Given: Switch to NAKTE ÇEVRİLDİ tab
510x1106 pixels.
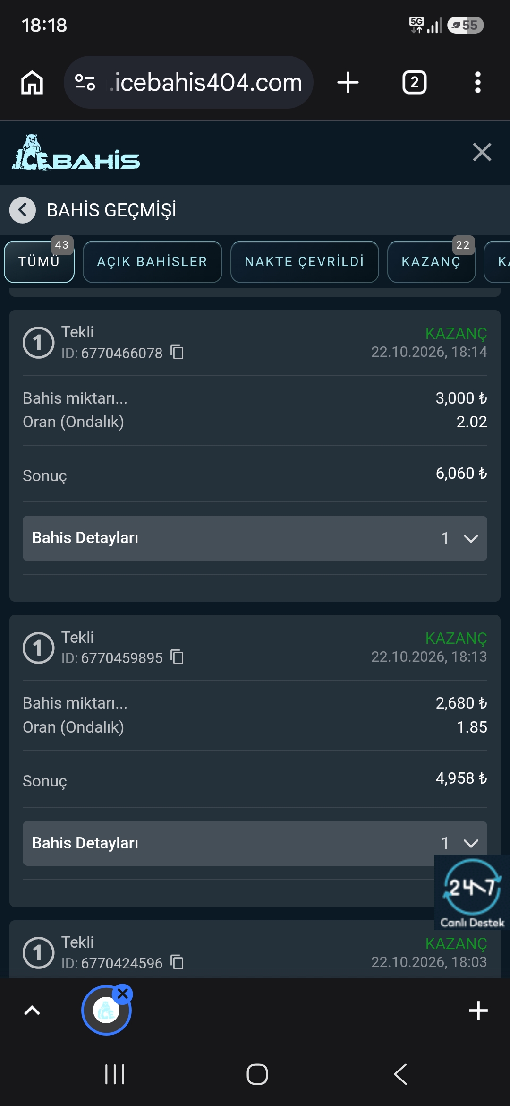Looking at the screenshot, I should tap(305, 262).
